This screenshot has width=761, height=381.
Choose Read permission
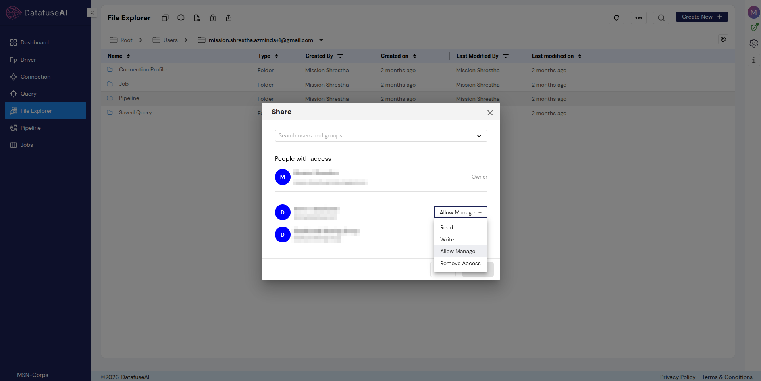click(x=460, y=227)
